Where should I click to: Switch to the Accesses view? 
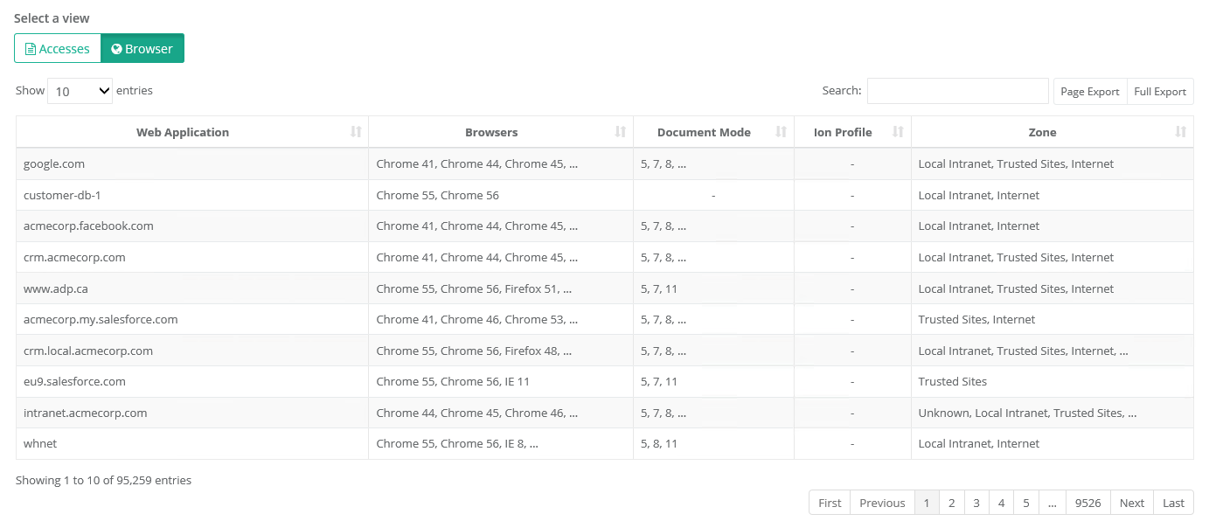(58, 49)
